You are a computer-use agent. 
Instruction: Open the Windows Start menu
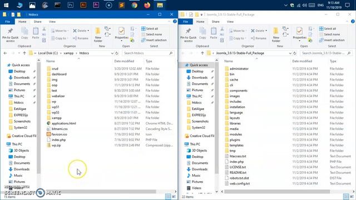(6, 5)
